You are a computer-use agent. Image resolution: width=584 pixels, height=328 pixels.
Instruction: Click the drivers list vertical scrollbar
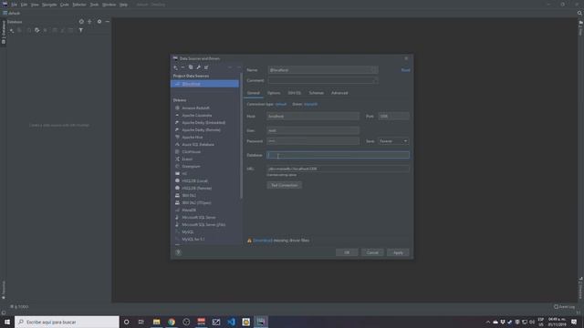coord(241,136)
